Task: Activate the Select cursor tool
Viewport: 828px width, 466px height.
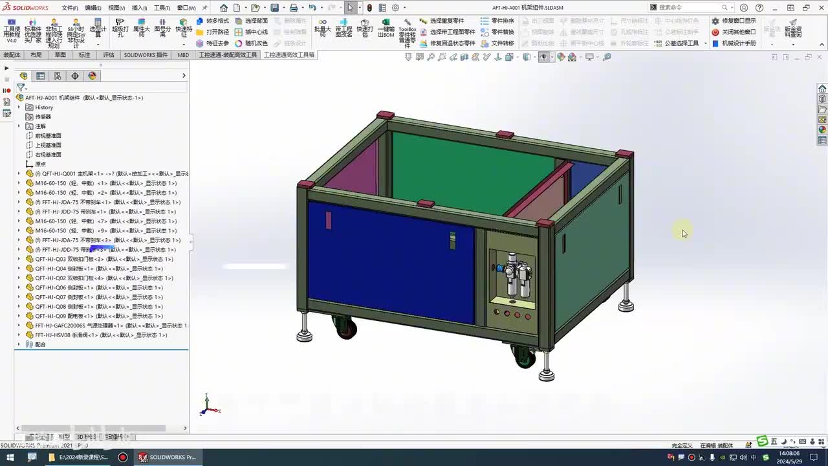Action: 351,8
